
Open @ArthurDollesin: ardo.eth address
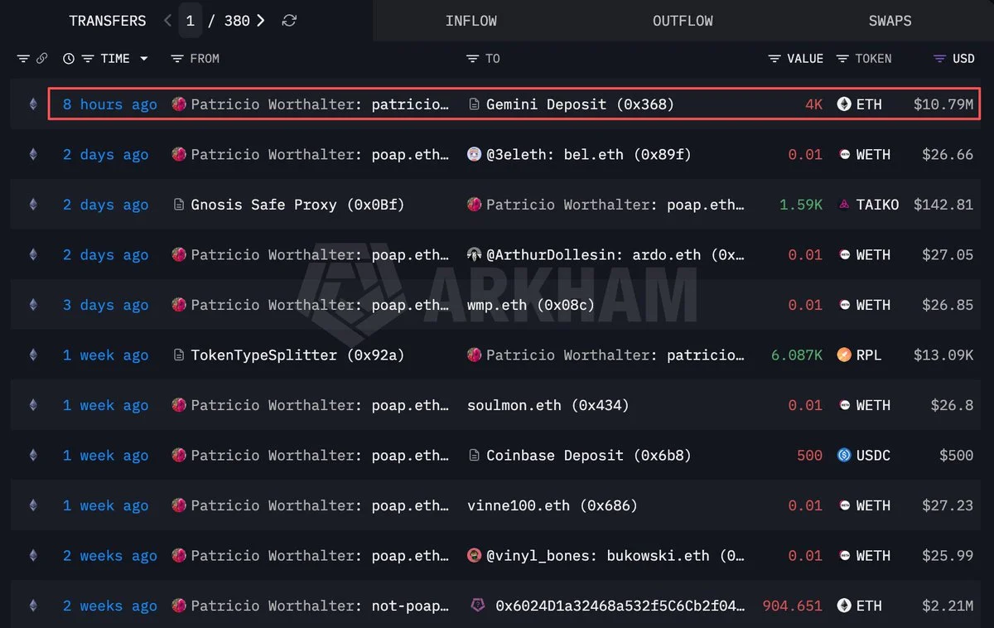click(615, 255)
